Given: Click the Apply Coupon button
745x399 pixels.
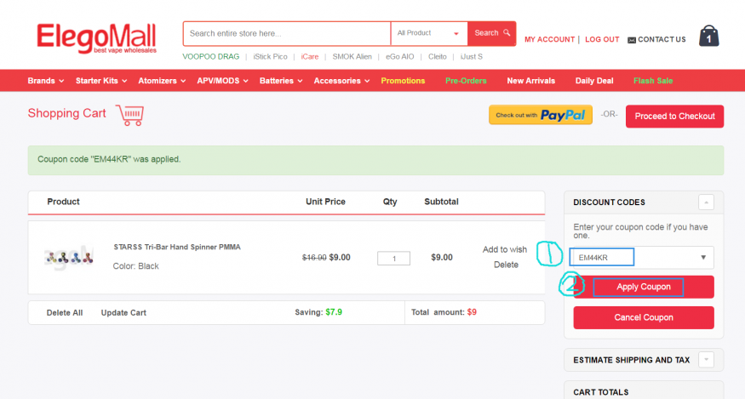Looking at the screenshot, I should point(644,287).
